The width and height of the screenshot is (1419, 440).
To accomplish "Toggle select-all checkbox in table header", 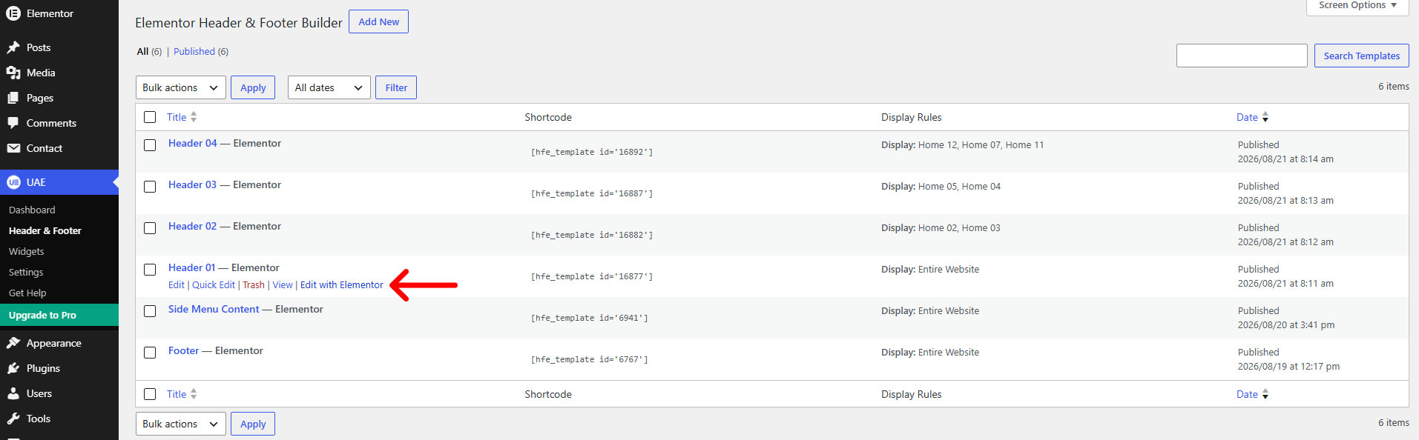I will point(150,117).
